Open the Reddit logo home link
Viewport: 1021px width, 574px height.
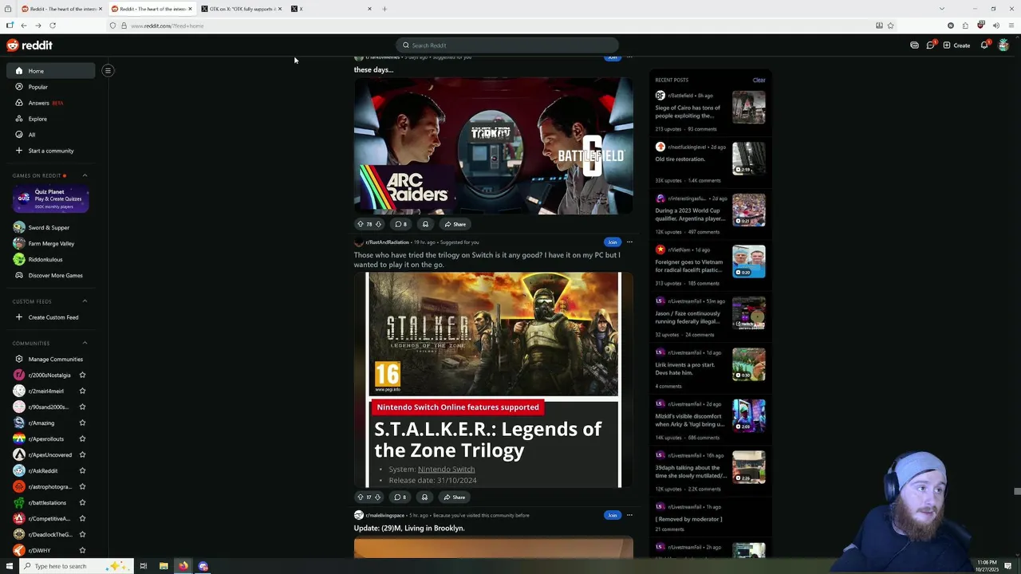[30, 45]
